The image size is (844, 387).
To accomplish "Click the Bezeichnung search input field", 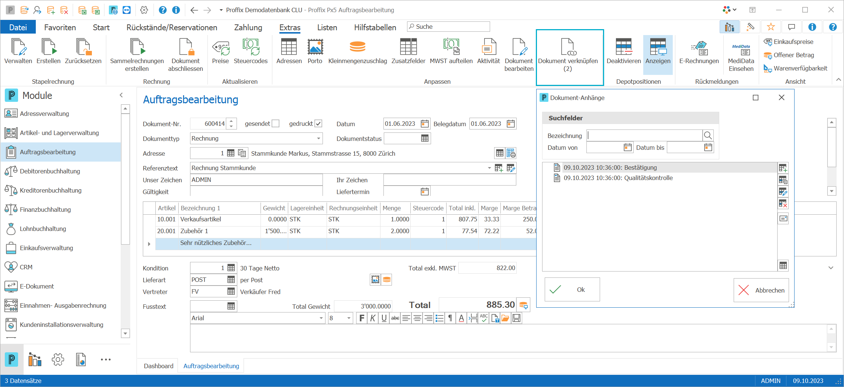I will 644,135.
